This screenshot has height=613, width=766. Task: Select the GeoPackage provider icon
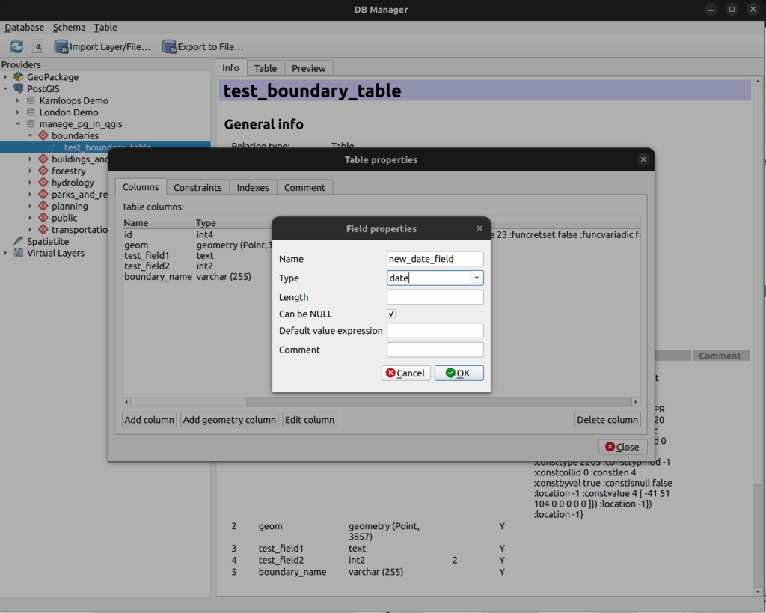tap(19, 77)
